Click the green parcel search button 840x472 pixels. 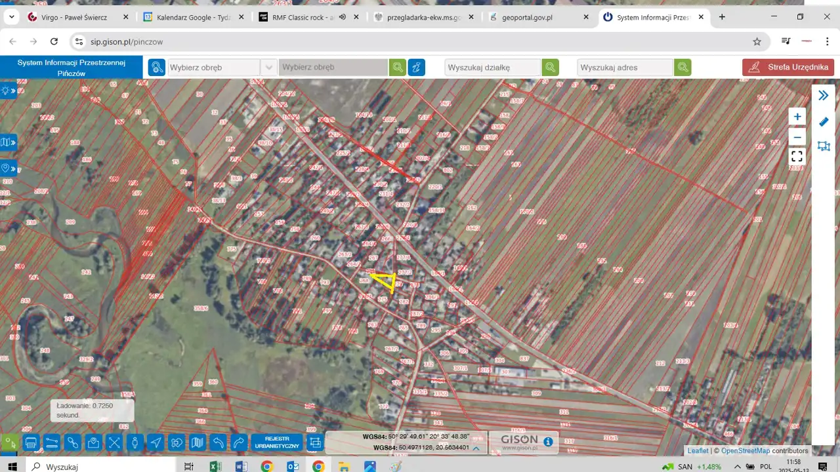click(550, 67)
